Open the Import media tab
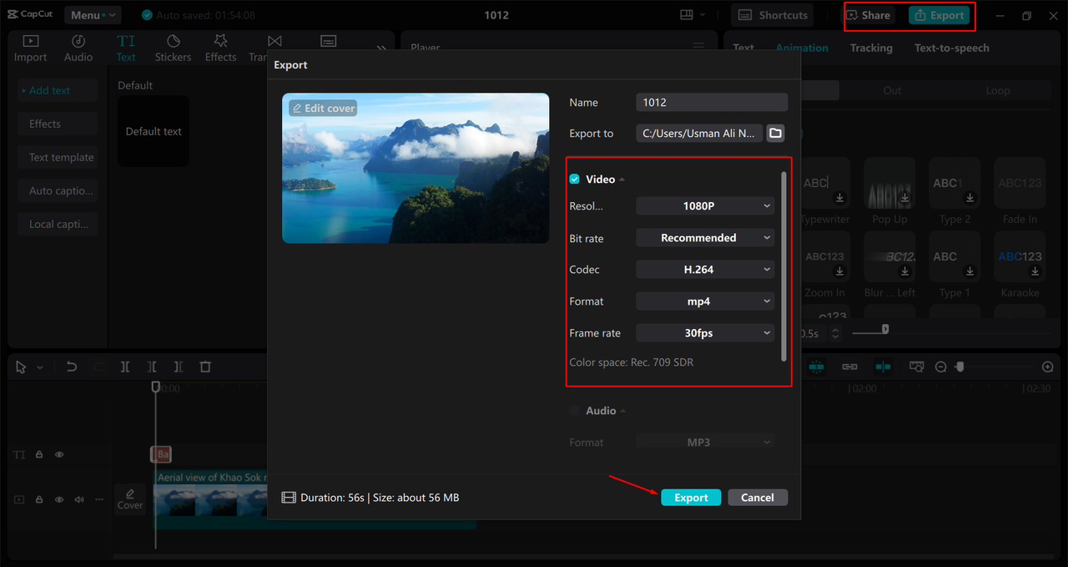This screenshot has height=567, width=1068. (x=30, y=48)
